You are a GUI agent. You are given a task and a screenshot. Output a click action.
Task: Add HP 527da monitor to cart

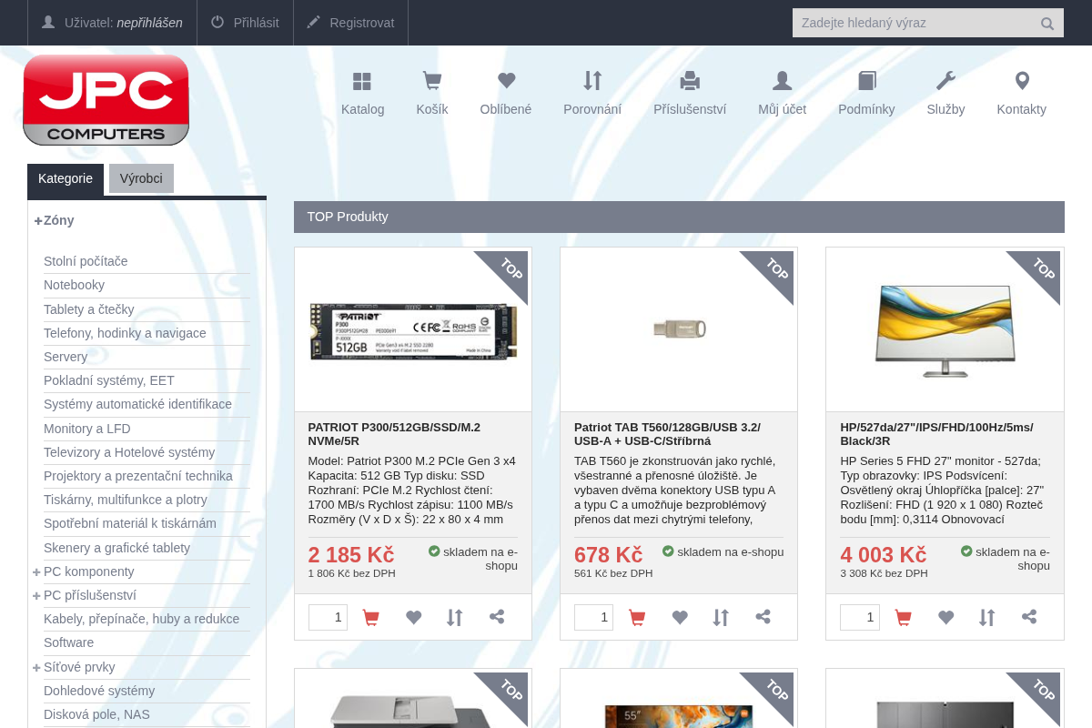click(x=903, y=618)
